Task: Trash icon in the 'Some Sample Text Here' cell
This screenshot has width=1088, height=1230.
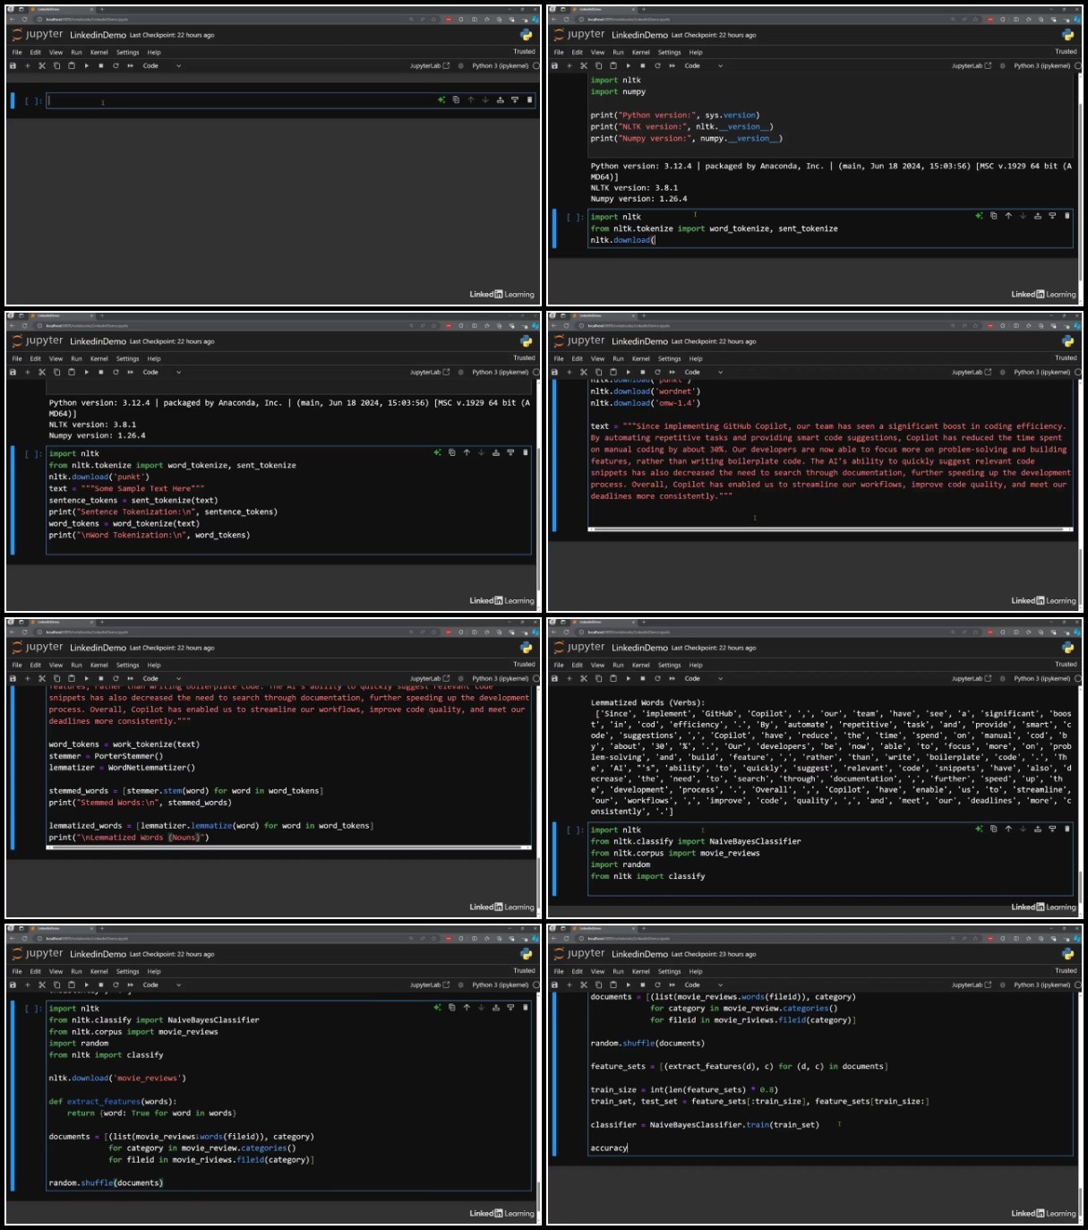Action: pyautogui.click(x=525, y=453)
